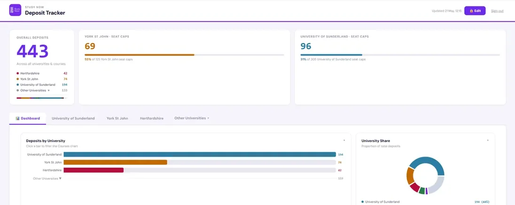This screenshot has height=205, width=515.
Task: Click the University of Sunderland blue bar
Action: click(200, 154)
